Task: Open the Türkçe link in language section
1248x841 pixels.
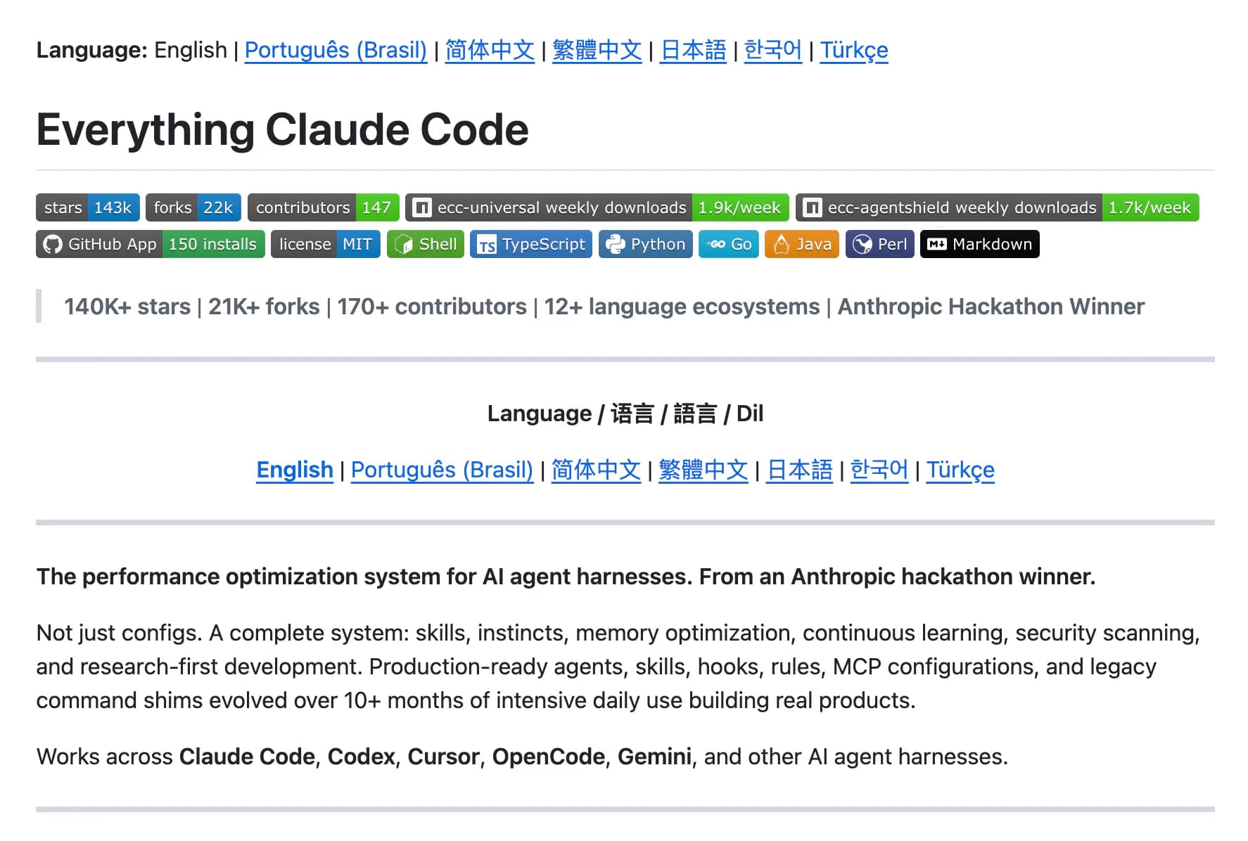Action: tap(960, 470)
